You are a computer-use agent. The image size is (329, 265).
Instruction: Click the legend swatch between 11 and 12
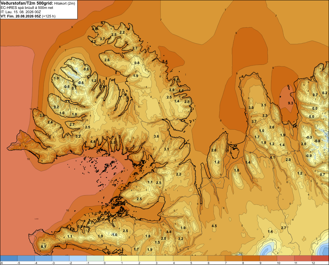(303, 258)
